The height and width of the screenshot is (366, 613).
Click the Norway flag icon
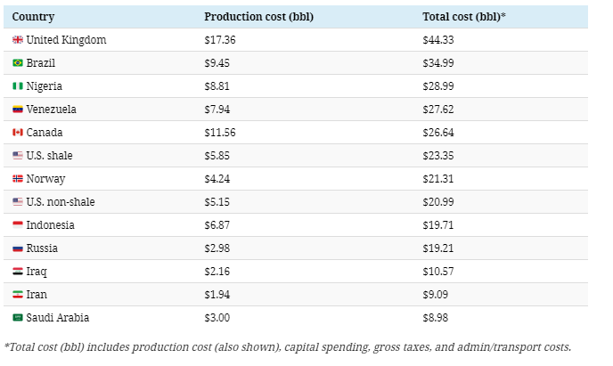[x=18, y=179]
